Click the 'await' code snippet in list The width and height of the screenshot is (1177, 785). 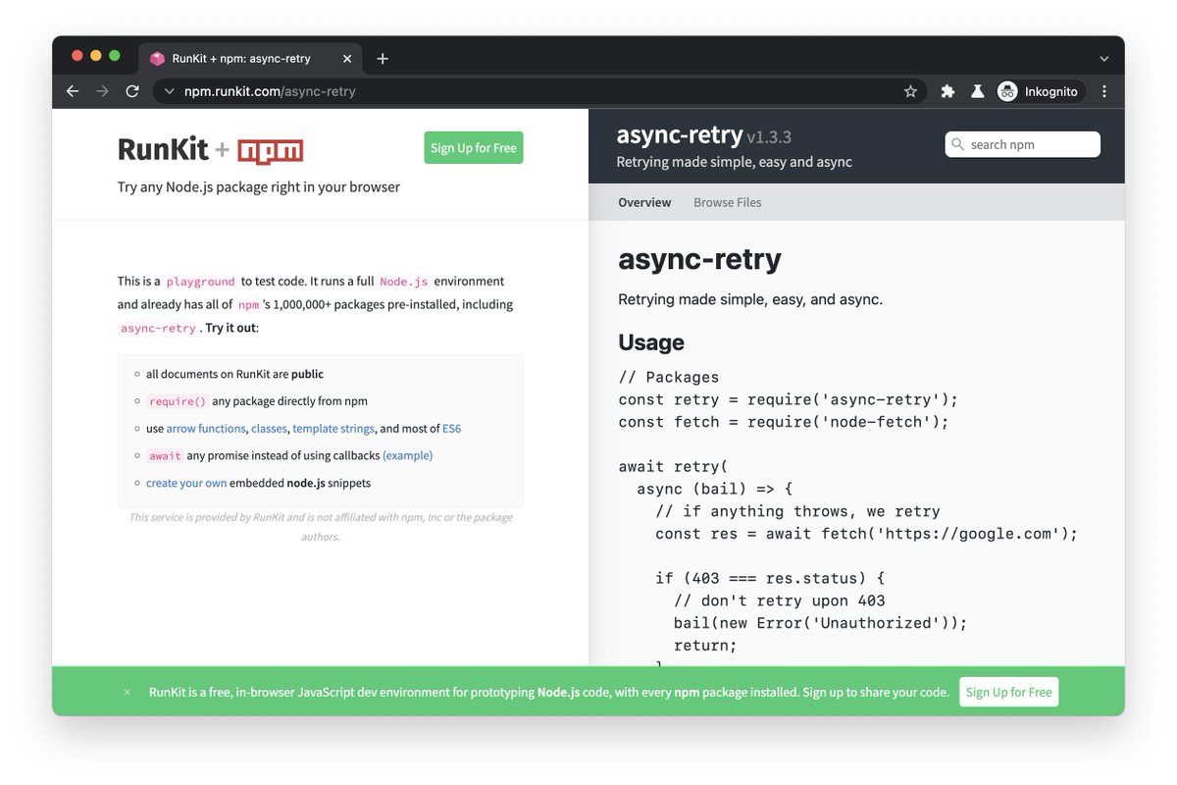point(165,455)
